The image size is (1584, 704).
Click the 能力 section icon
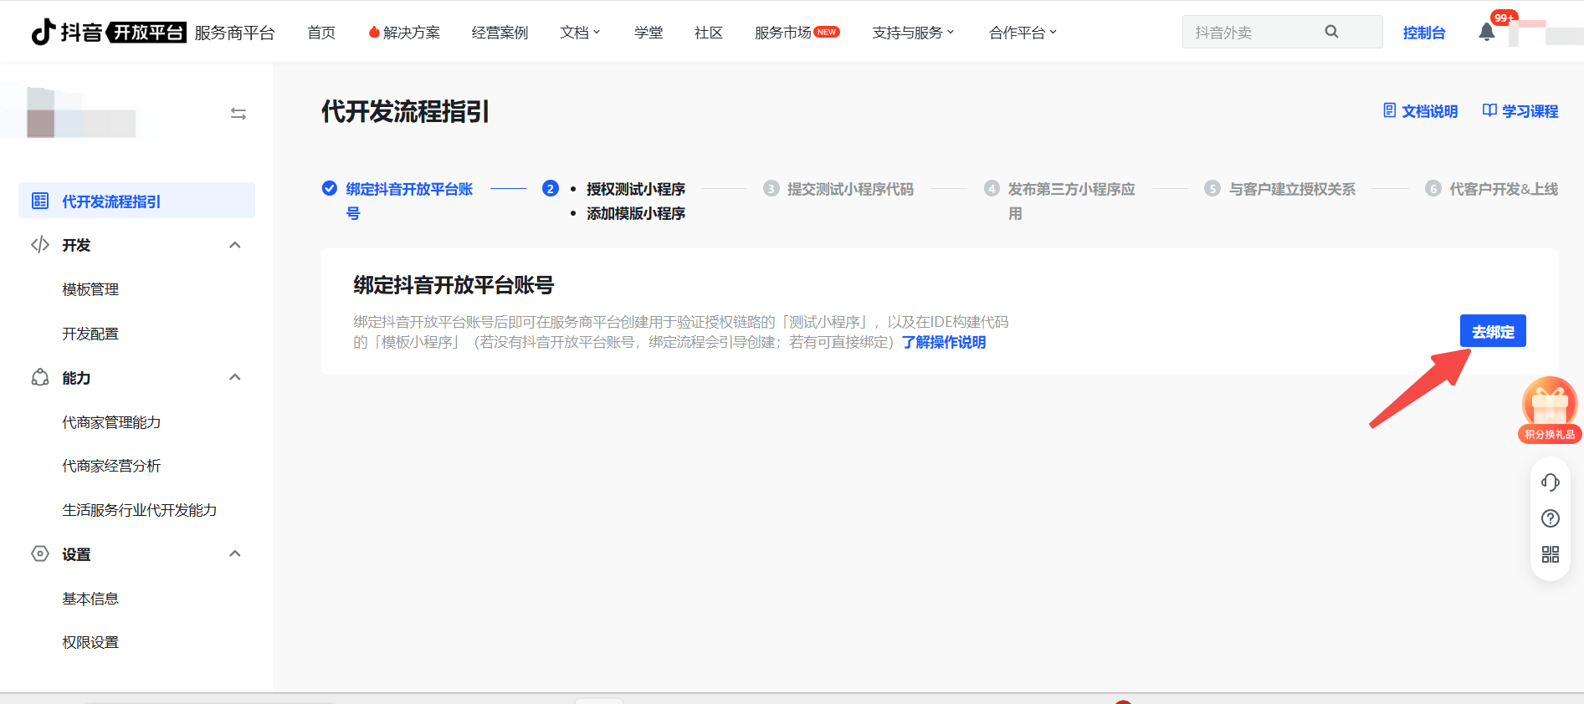(x=40, y=377)
